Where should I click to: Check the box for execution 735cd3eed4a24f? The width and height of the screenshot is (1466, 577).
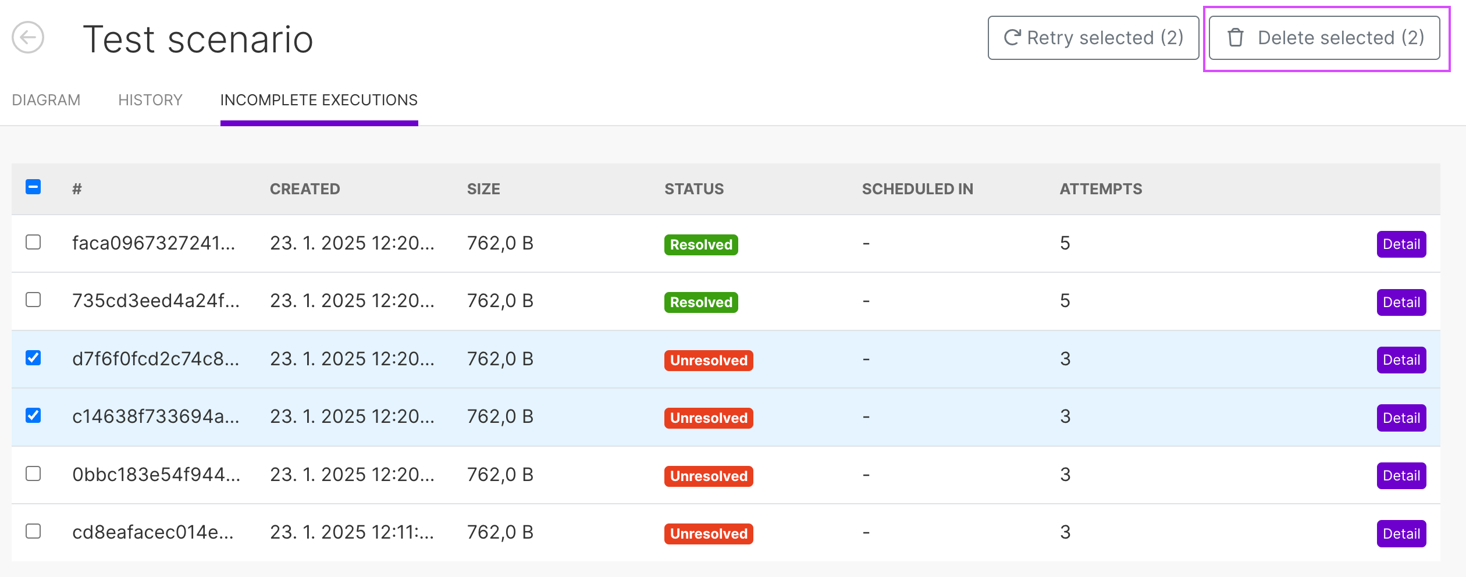point(33,300)
